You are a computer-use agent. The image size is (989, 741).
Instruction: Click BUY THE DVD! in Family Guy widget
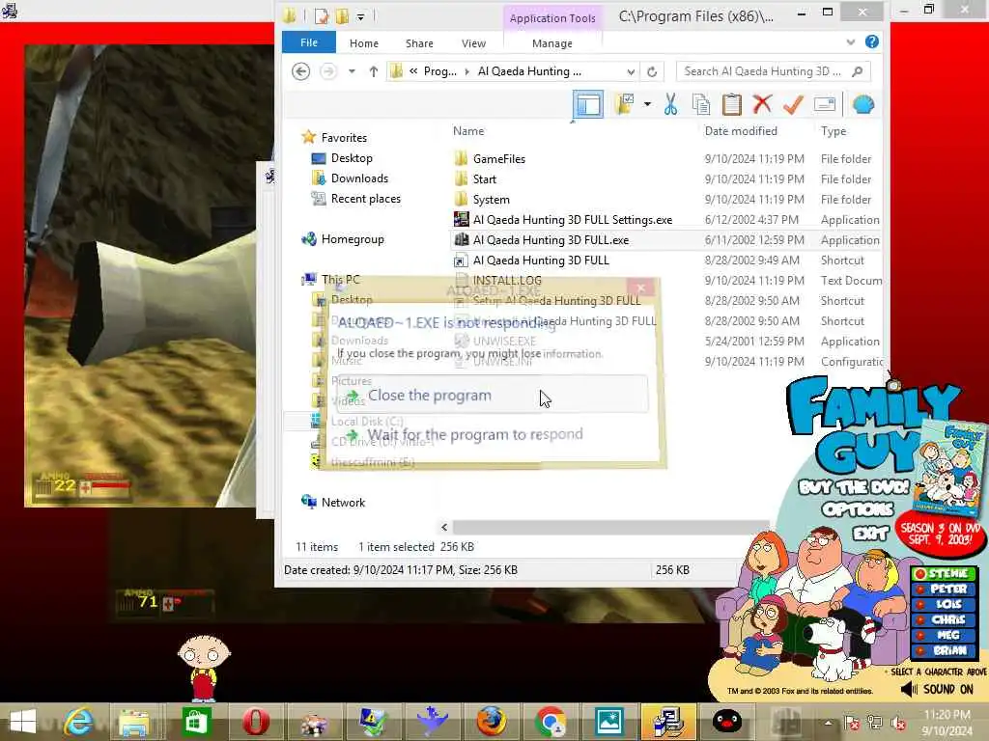tap(854, 487)
